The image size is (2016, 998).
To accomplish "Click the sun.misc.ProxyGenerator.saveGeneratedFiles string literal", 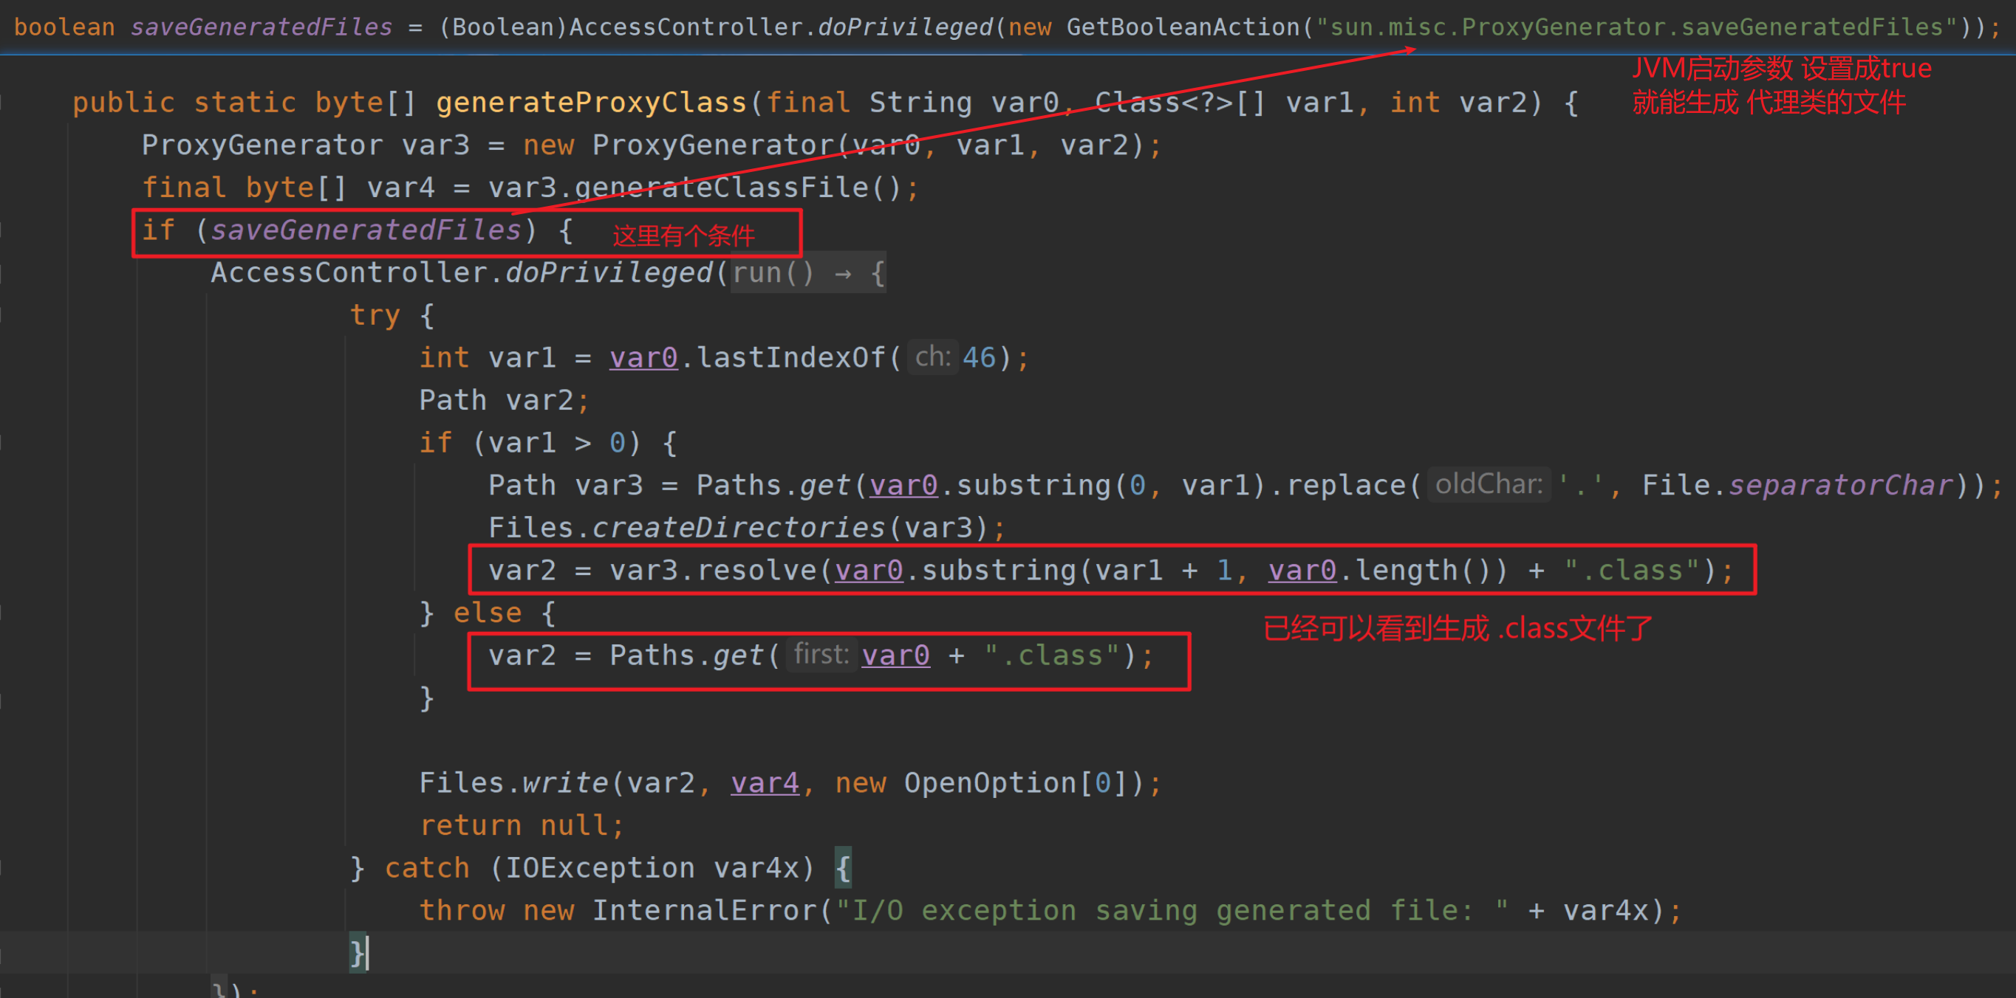I will point(1632,26).
